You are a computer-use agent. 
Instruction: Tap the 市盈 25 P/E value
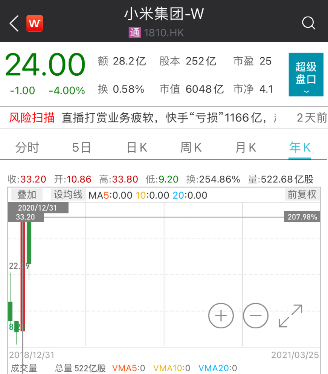pyautogui.click(x=252, y=61)
